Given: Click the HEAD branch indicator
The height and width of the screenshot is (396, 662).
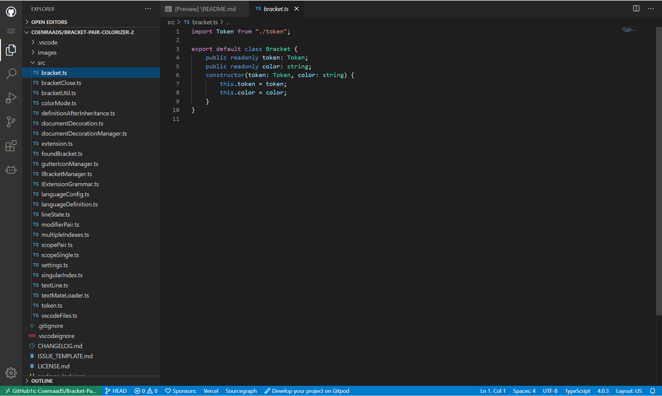Looking at the screenshot, I should 116,391.
